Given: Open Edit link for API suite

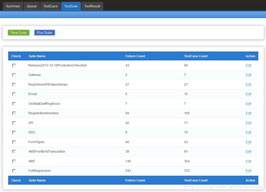Looking at the screenshot, I should tap(248, 123).
